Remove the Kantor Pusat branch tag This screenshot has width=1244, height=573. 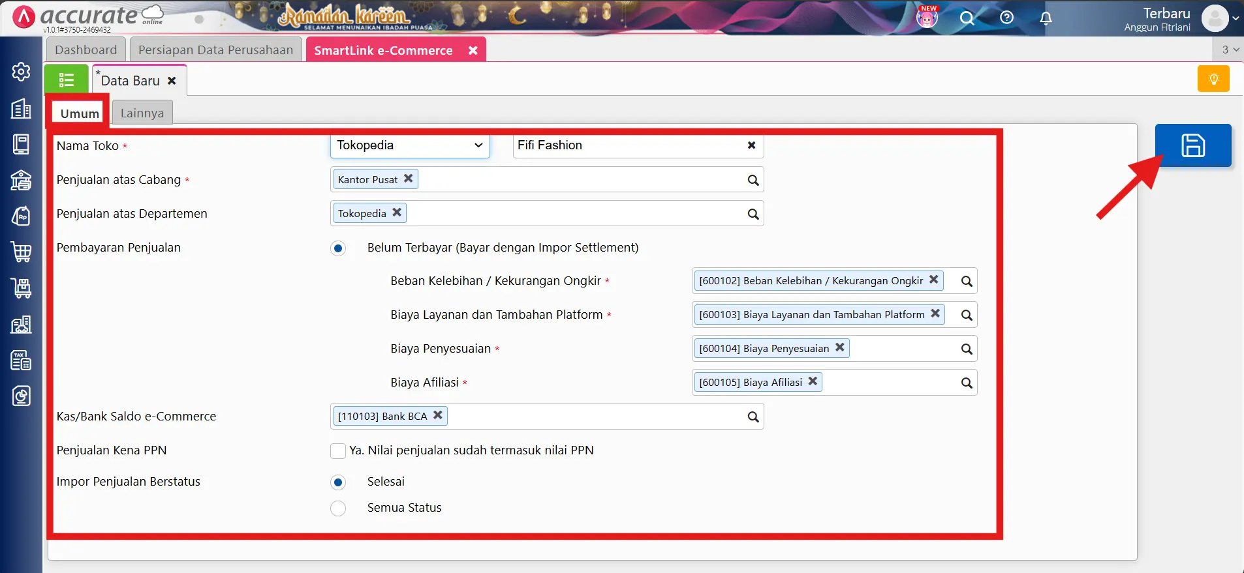(409, 179)
